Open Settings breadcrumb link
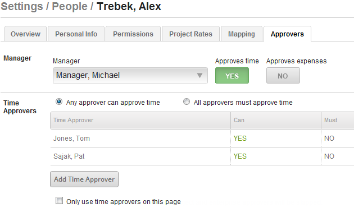 click(x=22, y=6)
